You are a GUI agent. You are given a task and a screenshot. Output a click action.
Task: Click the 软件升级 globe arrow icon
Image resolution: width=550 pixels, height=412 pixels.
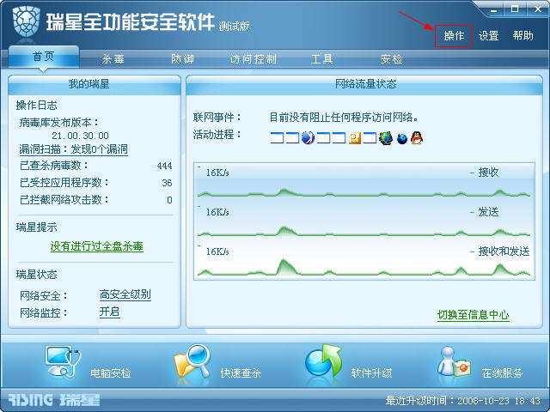click(323, 362)
